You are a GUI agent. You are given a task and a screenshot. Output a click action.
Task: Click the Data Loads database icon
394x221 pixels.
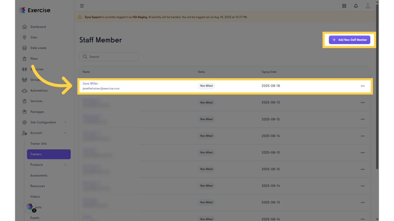[25, 48]
